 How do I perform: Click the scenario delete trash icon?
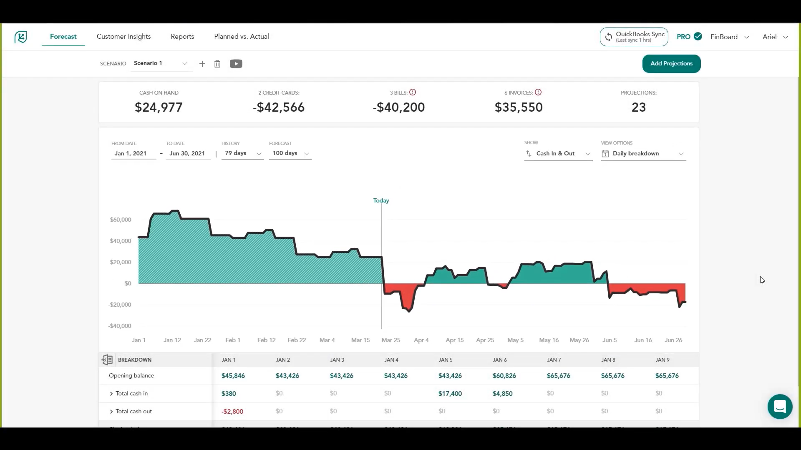217,64
